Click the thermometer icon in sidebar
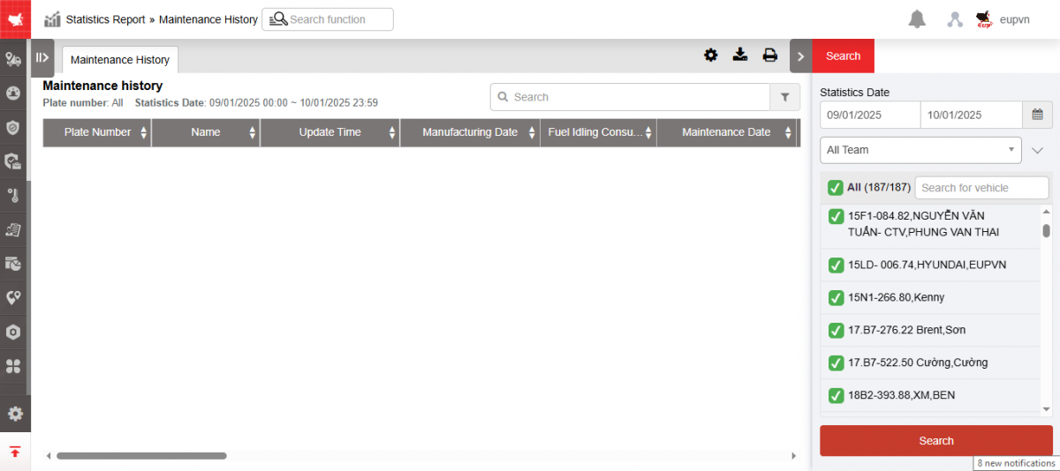 coord(14,195)
